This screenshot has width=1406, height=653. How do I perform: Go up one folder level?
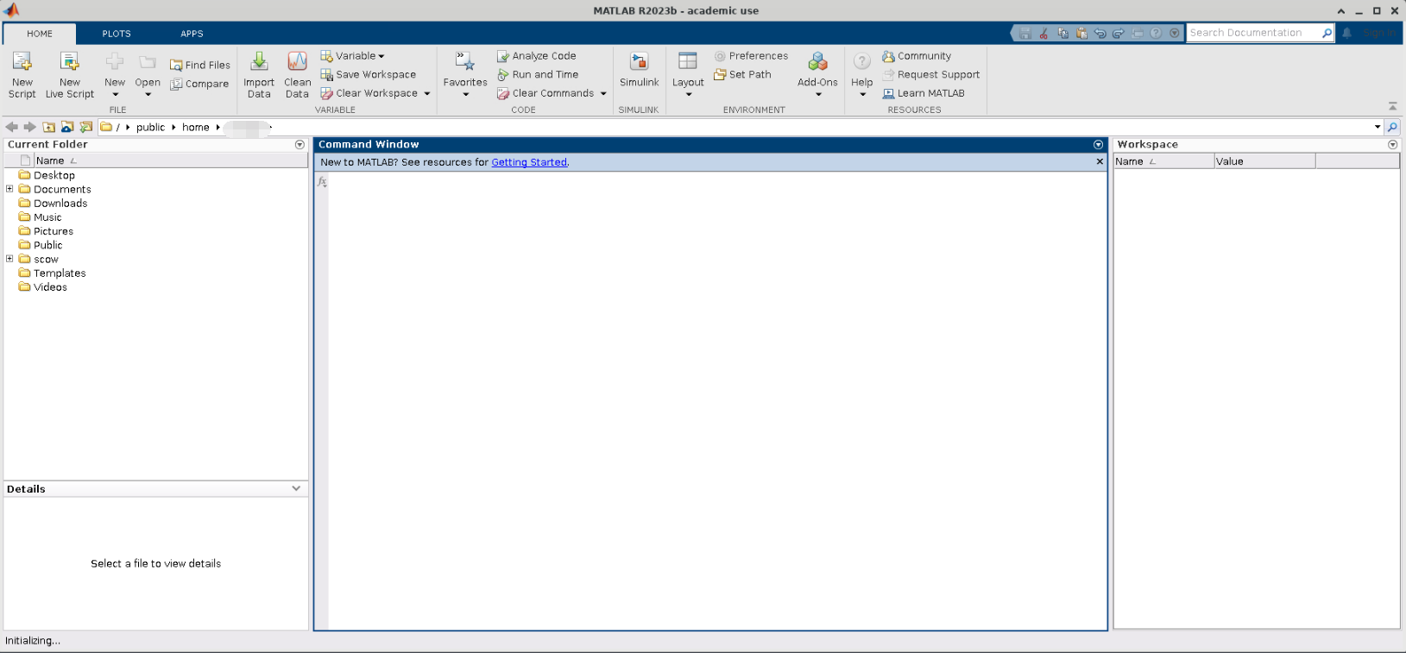pyautogui.click(x=49, y=127)
